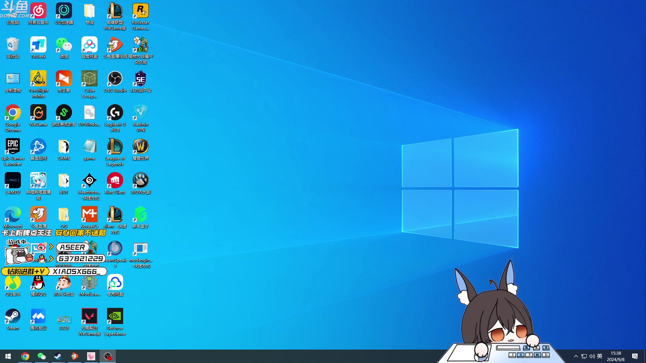Open 5E对战平台 desktop shortcut
Viewport: 646px width, 363px height.
[x=141, y=81]
